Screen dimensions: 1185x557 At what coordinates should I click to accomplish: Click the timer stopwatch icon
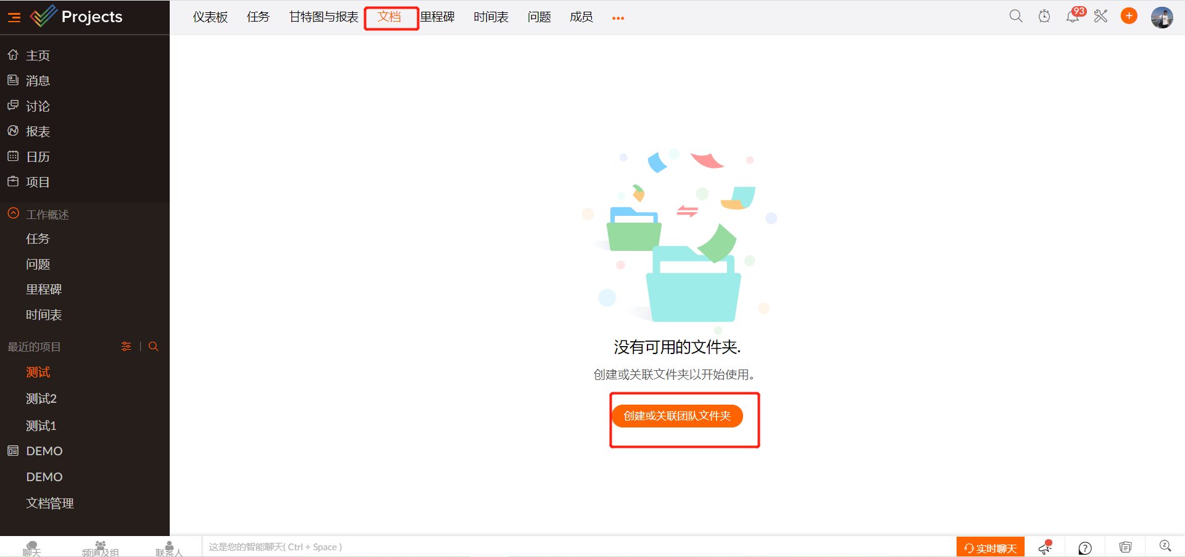click(x=1044, y=17)
